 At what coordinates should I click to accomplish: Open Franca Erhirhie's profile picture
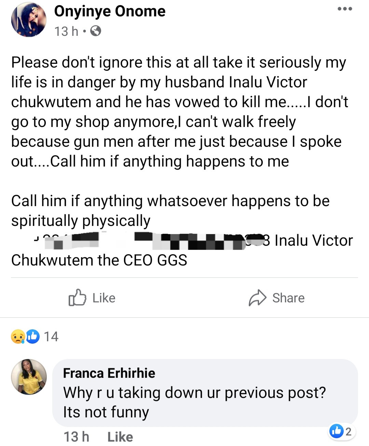click(29, 377)
